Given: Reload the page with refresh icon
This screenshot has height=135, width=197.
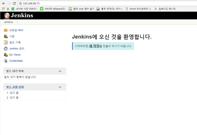Looking at the screenshot, I should (x=14, y=3).
